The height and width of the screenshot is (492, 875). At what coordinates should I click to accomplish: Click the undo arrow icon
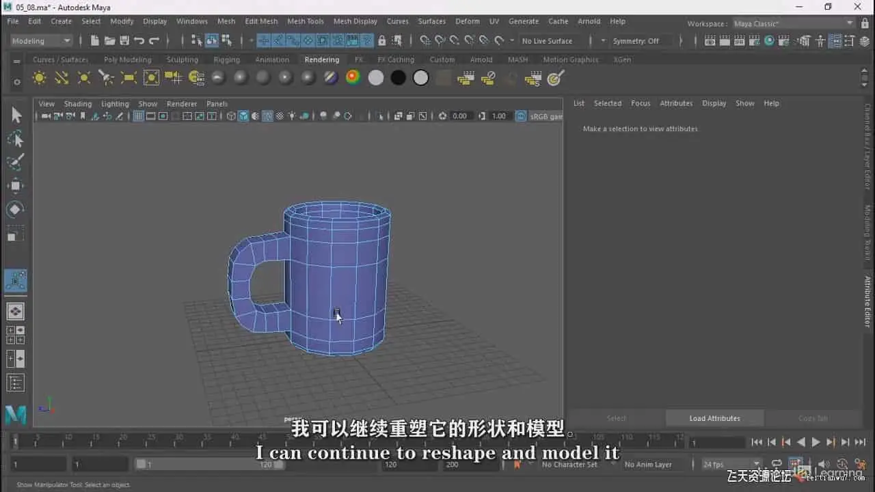pyautogui.click(x=139, y=41)
